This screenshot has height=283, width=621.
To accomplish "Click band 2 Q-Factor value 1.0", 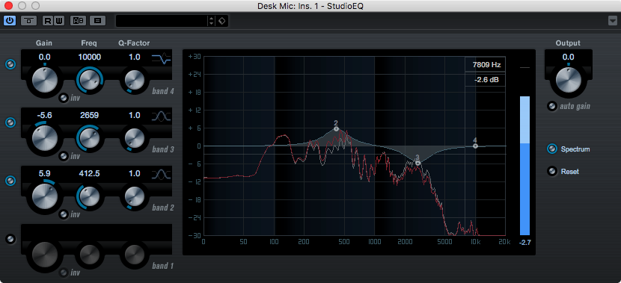I will 135,173.
